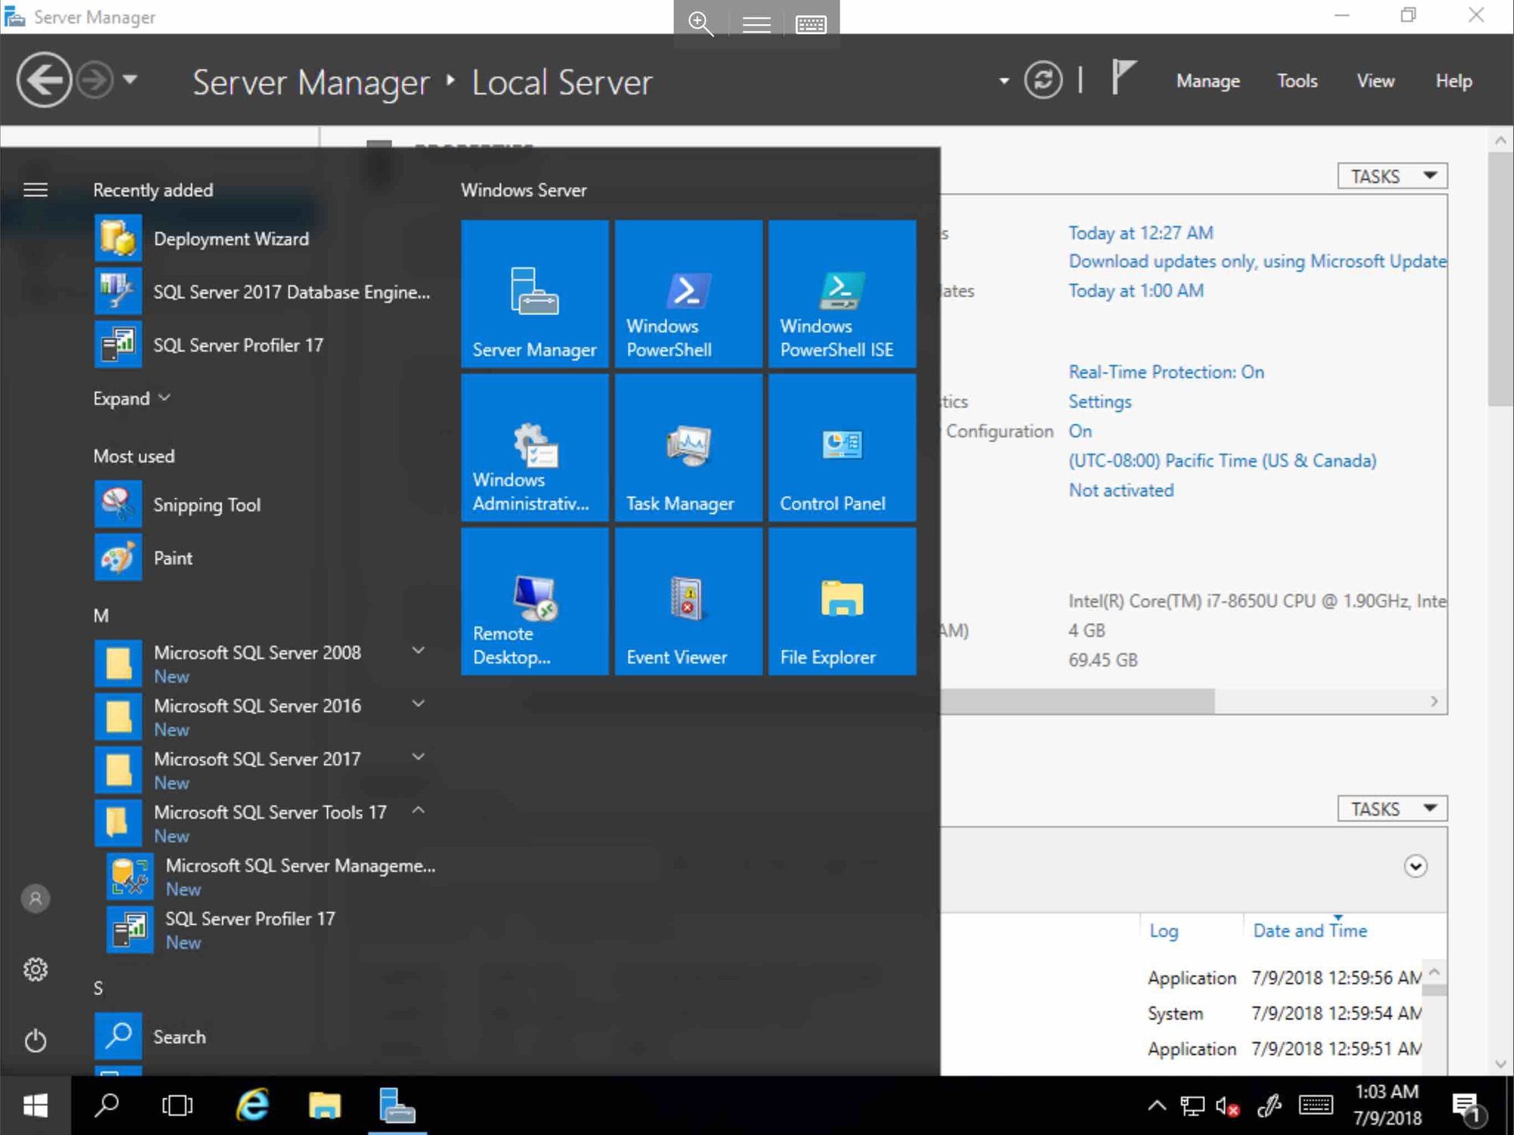Expand the Microsoft SQL Server 2016 folder

(418, 704)
